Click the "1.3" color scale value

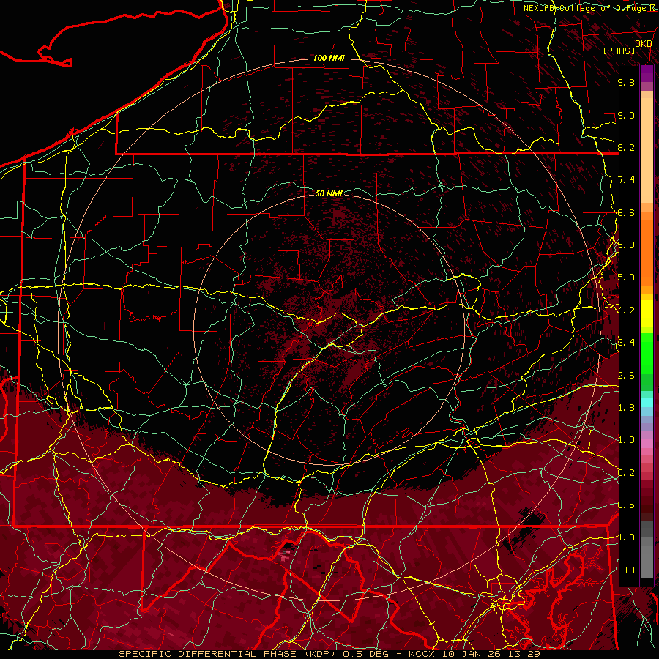click(626, 537)
